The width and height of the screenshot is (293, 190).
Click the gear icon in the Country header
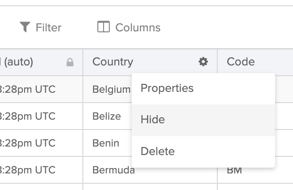[203, 62]
